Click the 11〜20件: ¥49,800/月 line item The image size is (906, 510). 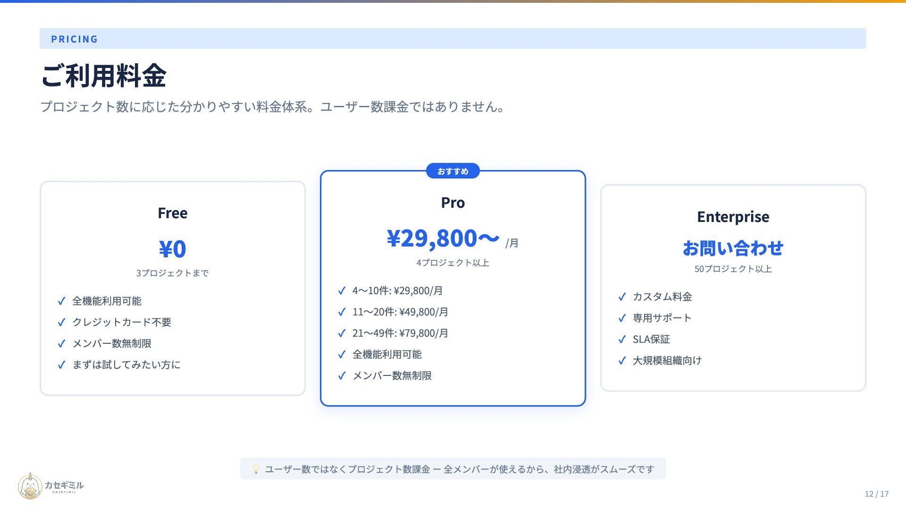coord(400,312)
